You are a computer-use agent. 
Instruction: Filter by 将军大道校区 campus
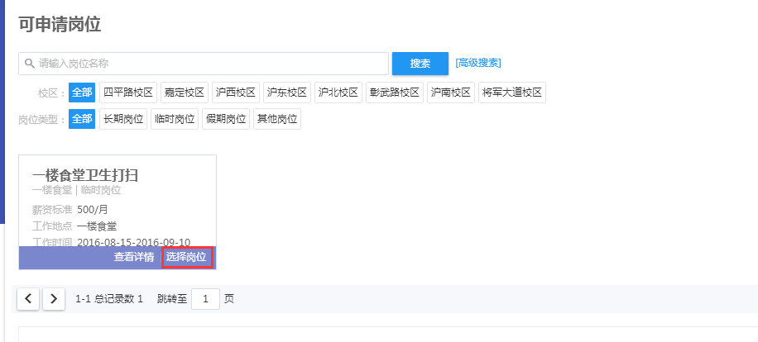click(511, 93)
